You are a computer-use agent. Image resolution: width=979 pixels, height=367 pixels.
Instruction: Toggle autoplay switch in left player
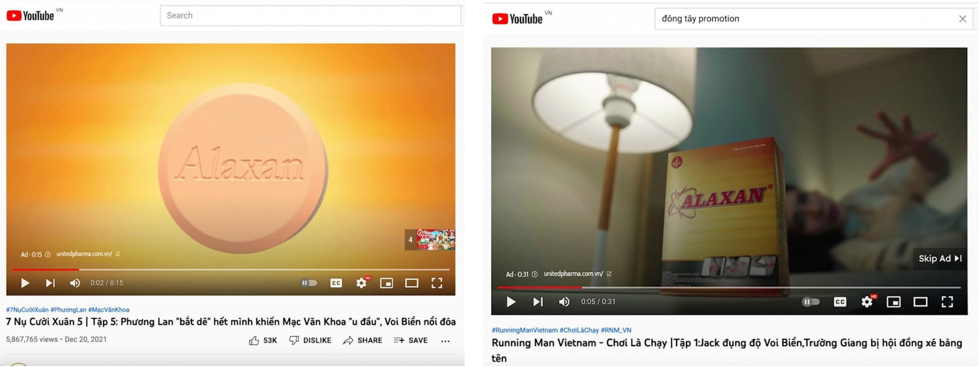coord(309,283)
